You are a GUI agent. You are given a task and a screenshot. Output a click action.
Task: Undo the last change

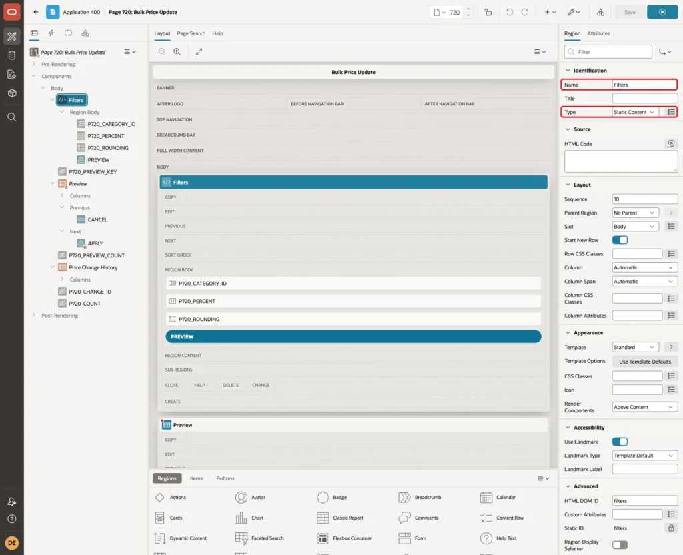point(509,12)
